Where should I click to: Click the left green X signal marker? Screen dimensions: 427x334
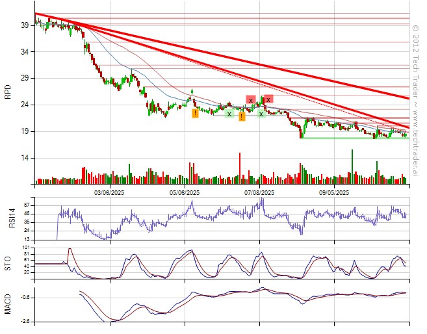coord(229,114)
